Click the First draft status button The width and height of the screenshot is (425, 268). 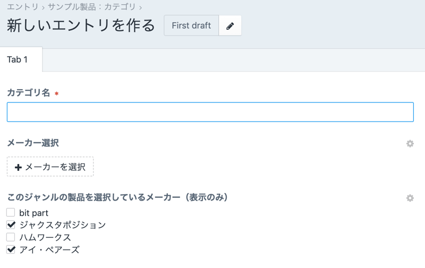pos(191,25)
